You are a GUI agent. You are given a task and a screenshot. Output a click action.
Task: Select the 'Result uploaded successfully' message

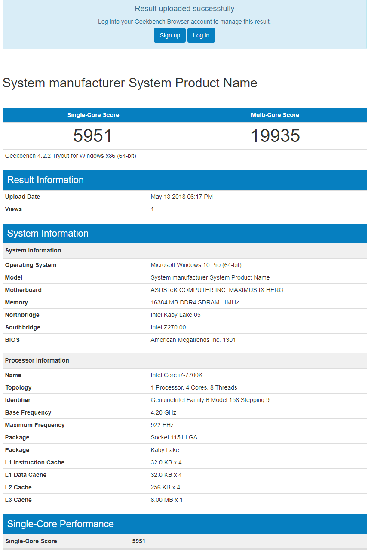coord(184,9)
